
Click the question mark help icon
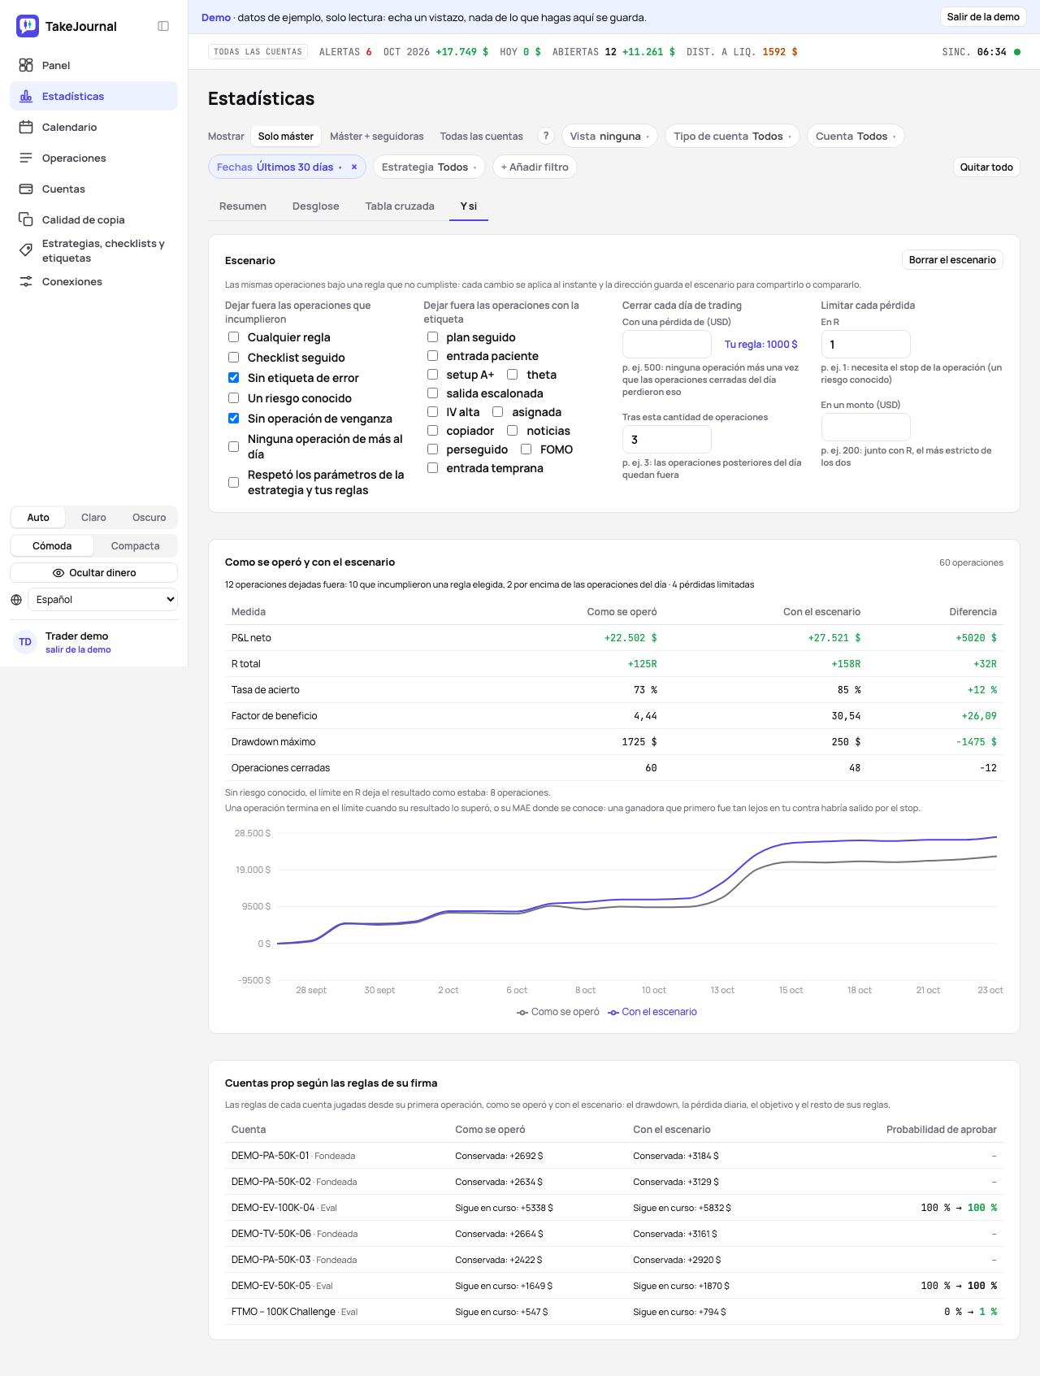(x=546, y=136)
